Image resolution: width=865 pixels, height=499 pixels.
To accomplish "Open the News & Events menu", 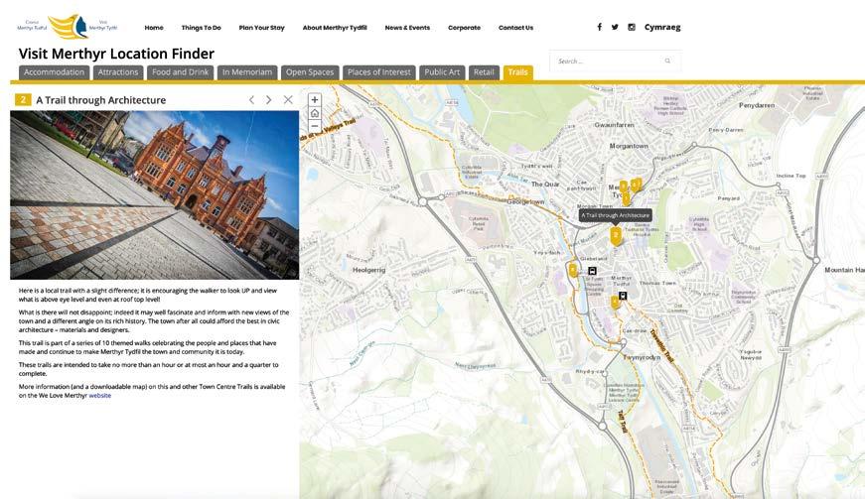I will click(x=407, y=28).
